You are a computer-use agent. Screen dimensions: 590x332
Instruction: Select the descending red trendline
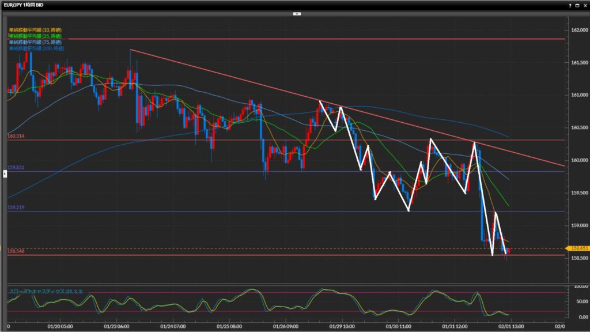point(230,76)
